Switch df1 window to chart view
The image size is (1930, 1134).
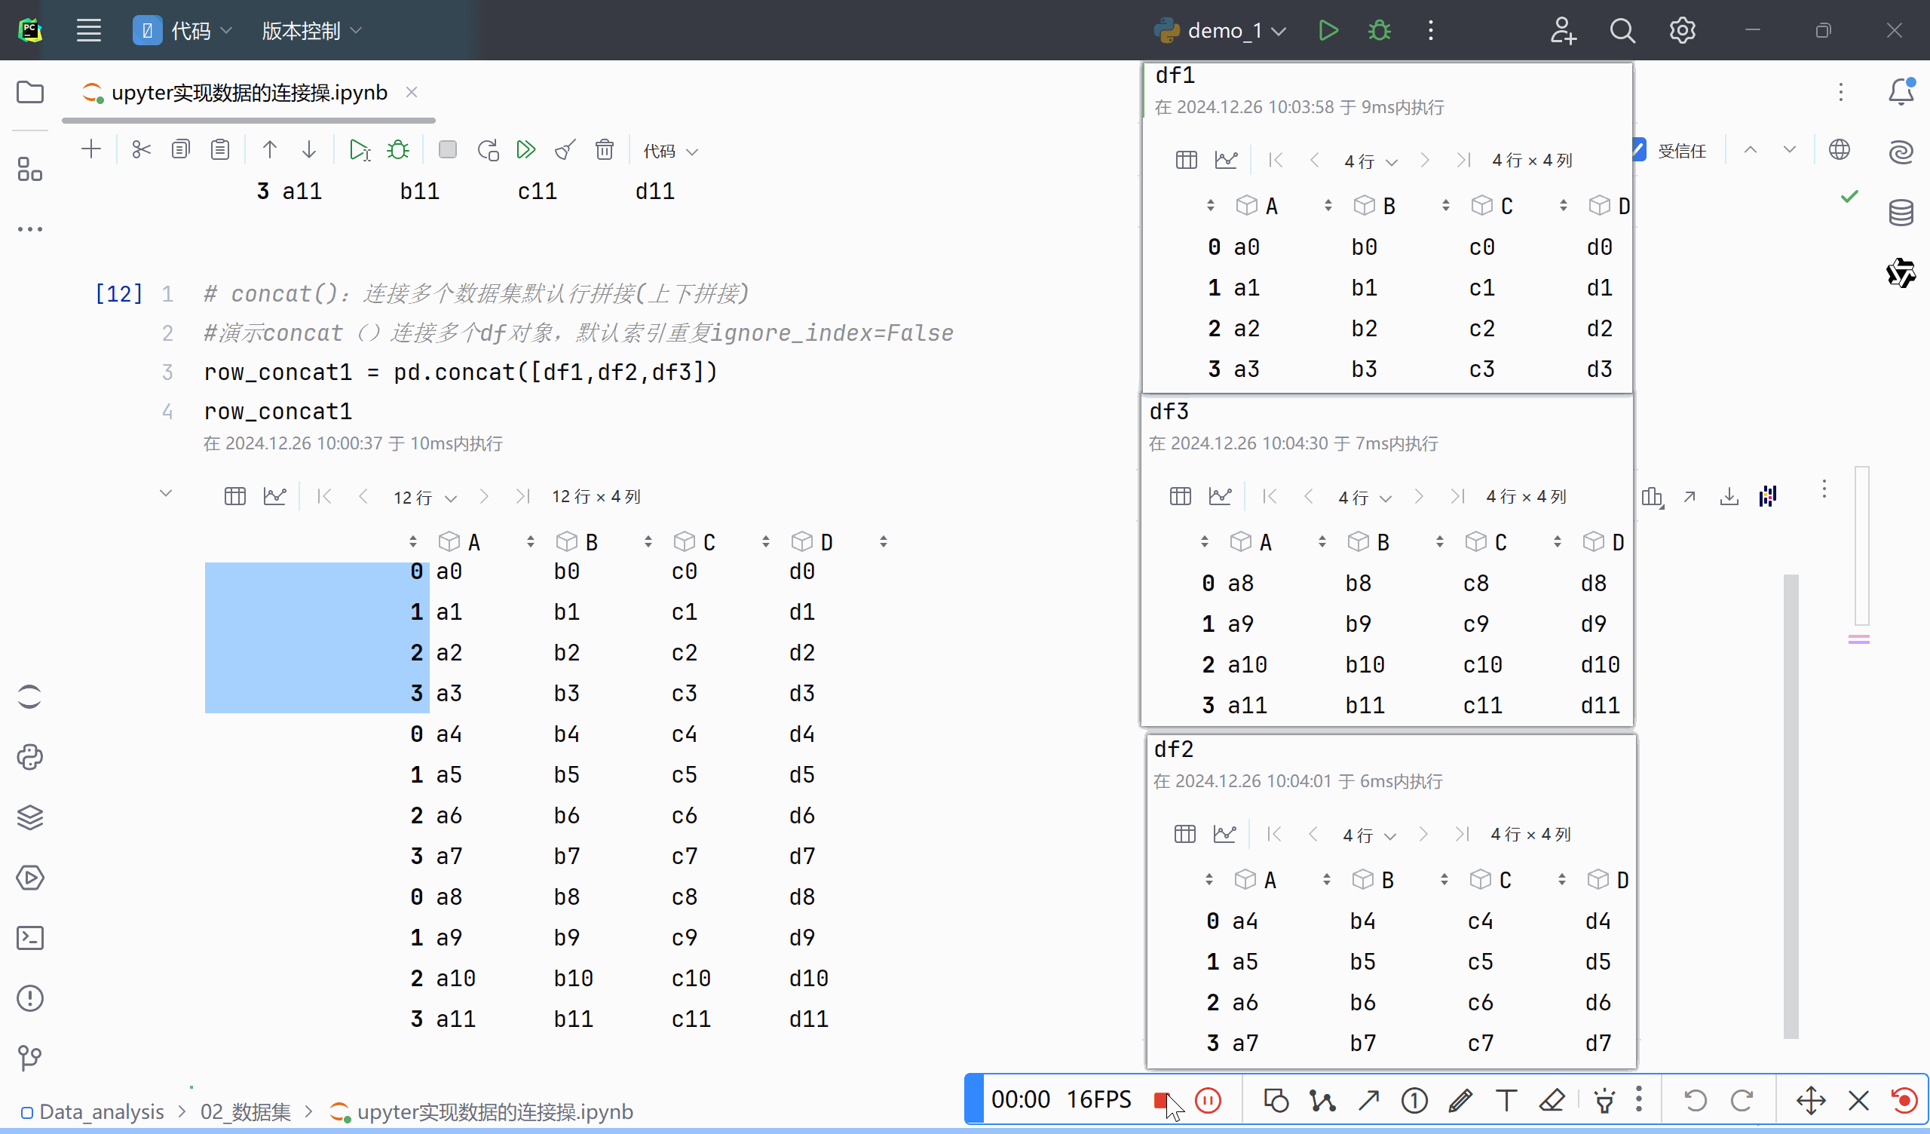[x=1226, y=160]
